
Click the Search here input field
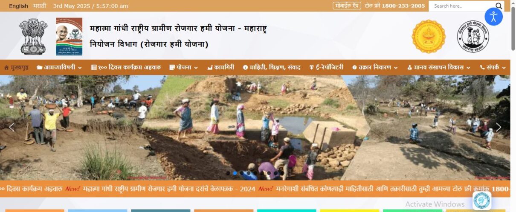pos(462,6)
